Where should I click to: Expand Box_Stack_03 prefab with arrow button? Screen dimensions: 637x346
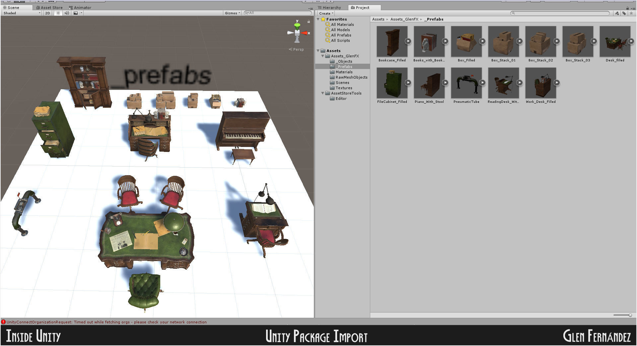(594, 41)
